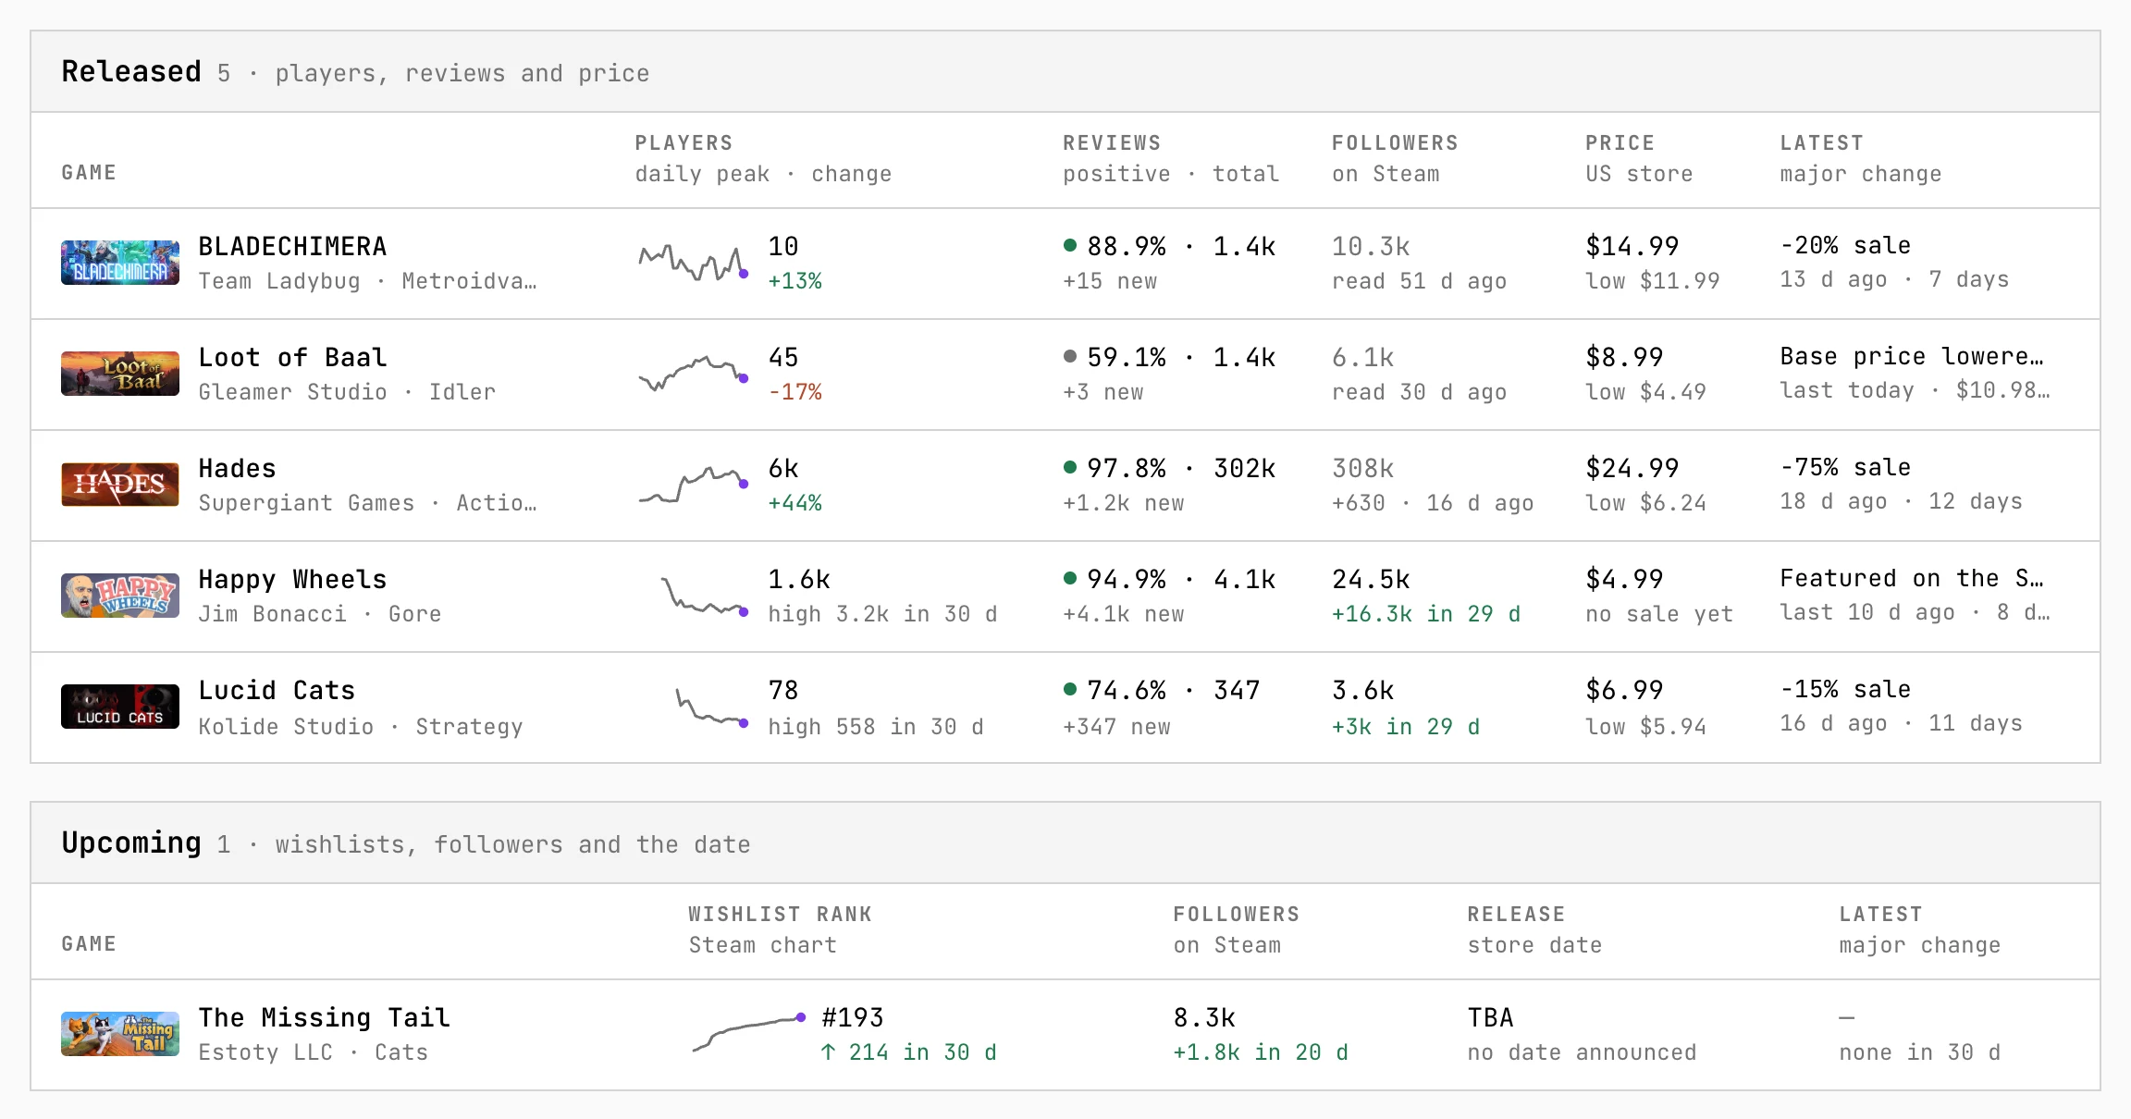This screenshot has width=2131, height=1119.
Task: Open the BLADECHIMERA game title
Action: coord(292,246)
